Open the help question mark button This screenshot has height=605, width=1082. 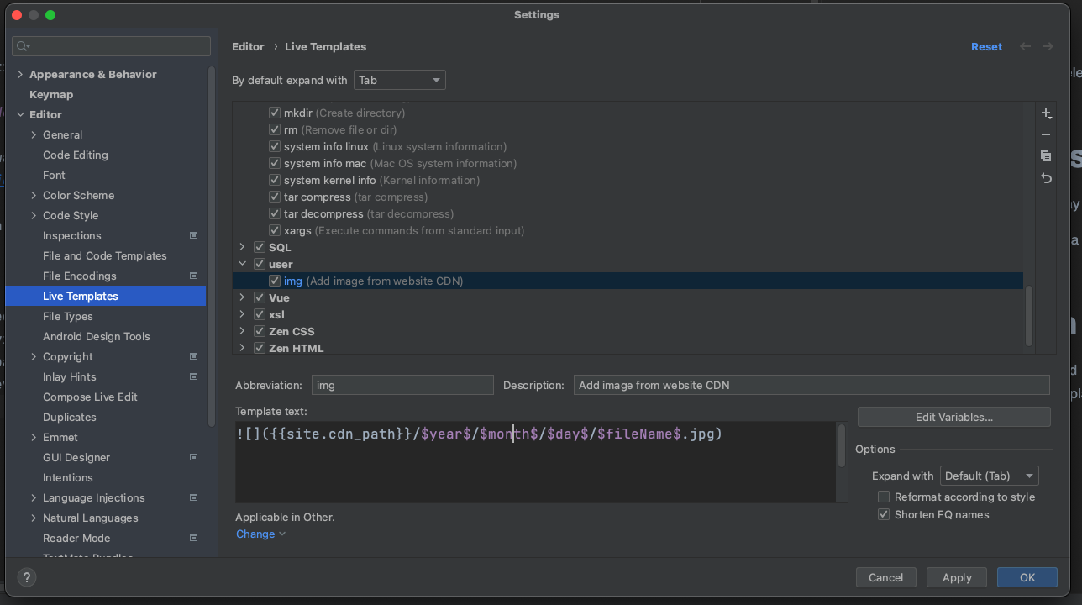pos(26,577)
